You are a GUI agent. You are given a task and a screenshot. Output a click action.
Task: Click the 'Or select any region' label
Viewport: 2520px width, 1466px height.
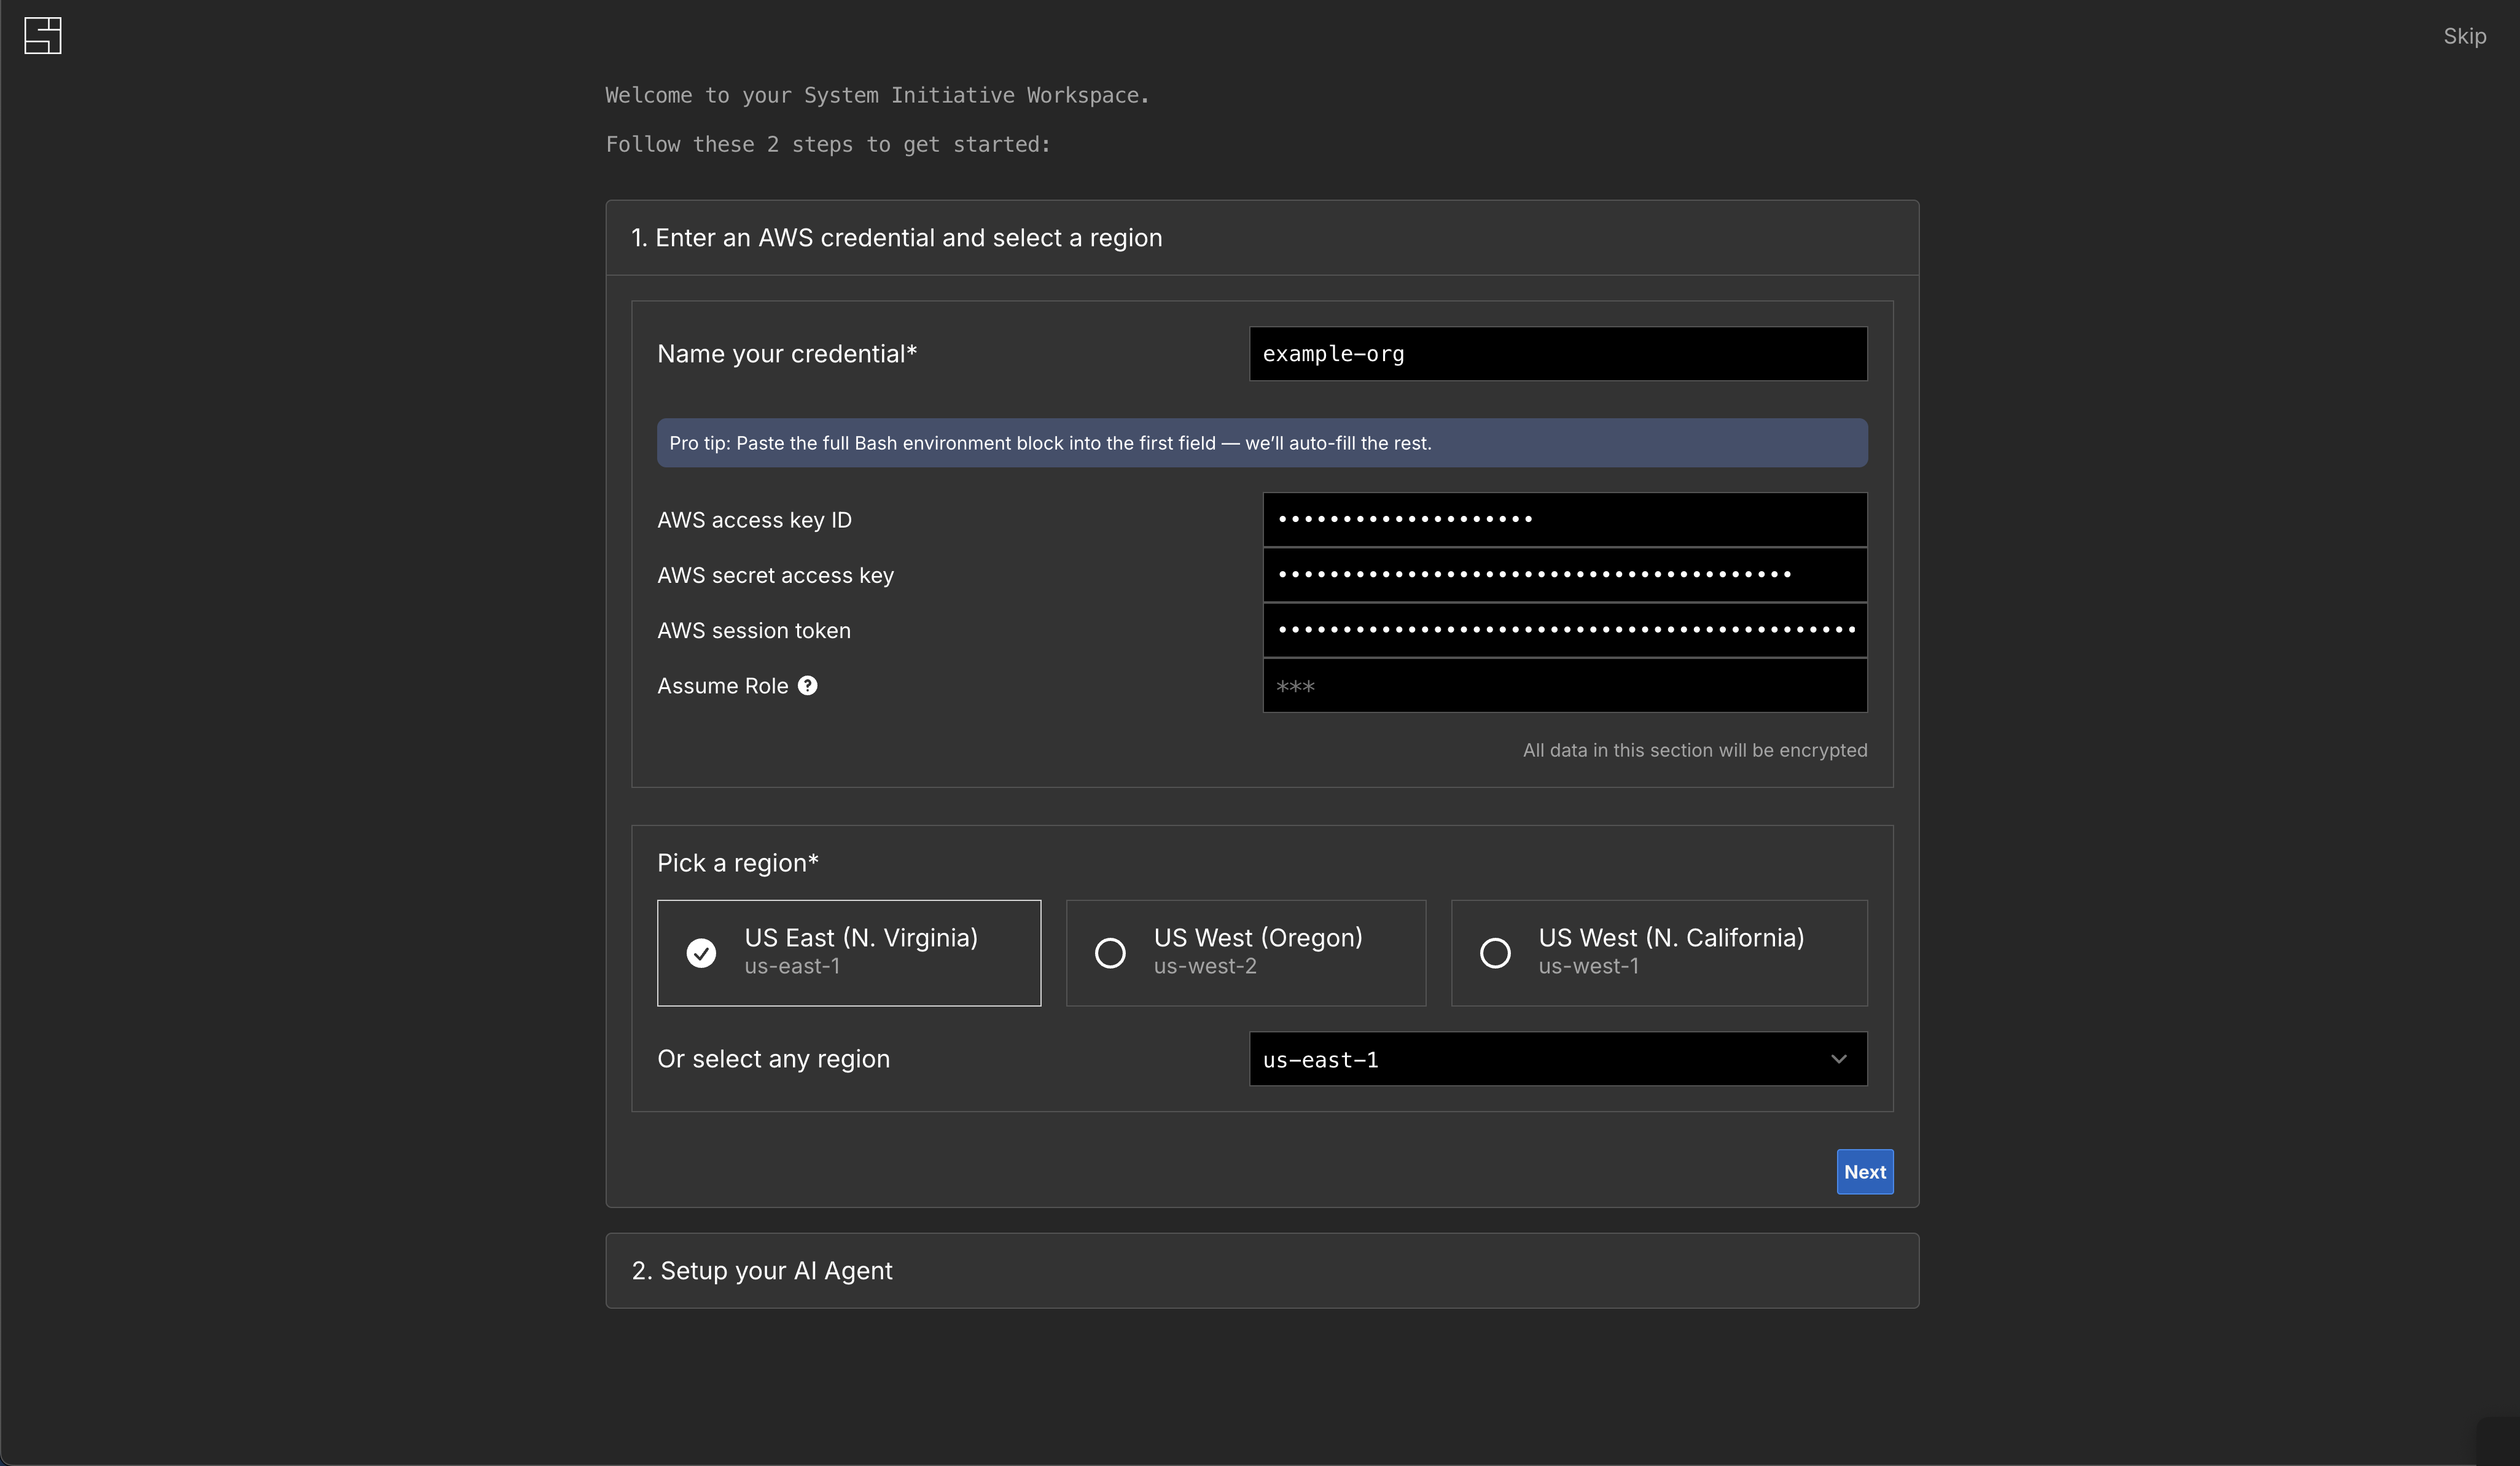(773, 1059)
